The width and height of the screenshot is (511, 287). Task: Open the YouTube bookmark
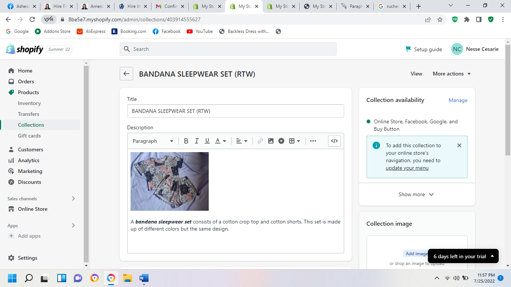point(200,31)
